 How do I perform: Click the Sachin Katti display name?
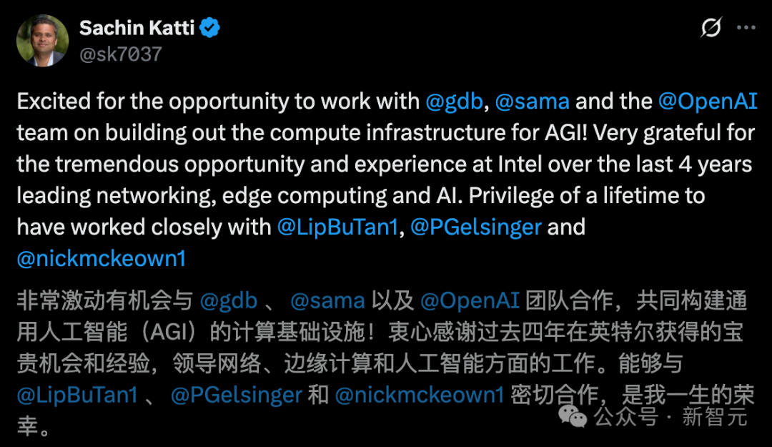[137, 28]
